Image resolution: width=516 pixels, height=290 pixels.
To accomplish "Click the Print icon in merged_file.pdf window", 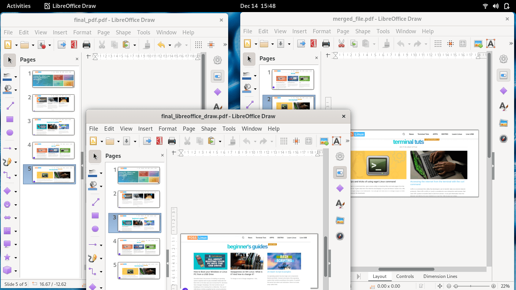I will pos(326,44).
